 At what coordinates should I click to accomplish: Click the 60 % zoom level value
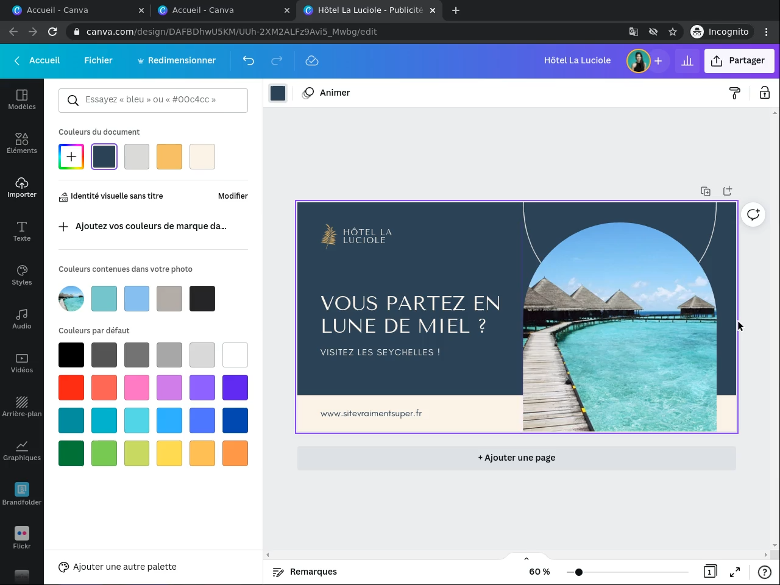539,572
